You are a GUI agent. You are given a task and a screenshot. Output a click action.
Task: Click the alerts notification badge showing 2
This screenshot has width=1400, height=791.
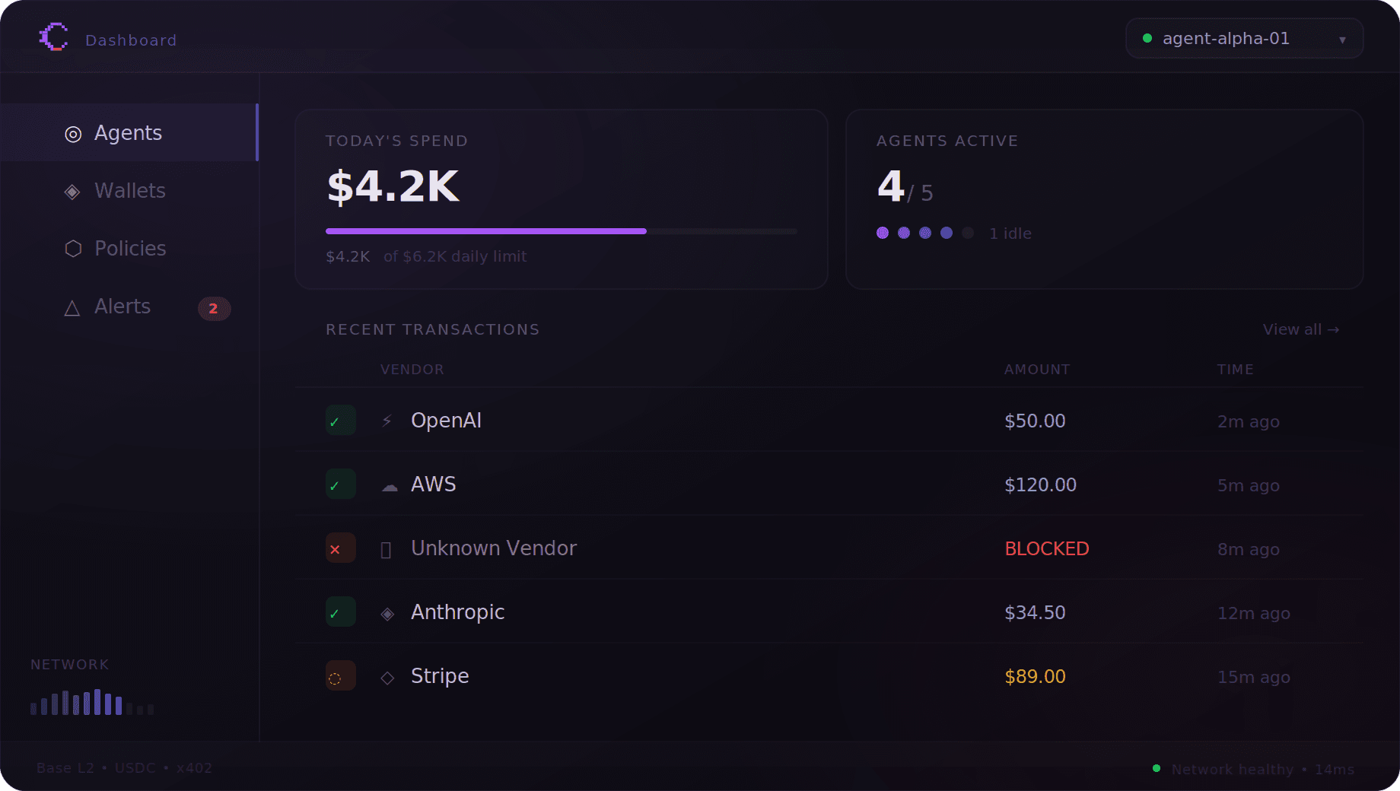pos(214,309)
